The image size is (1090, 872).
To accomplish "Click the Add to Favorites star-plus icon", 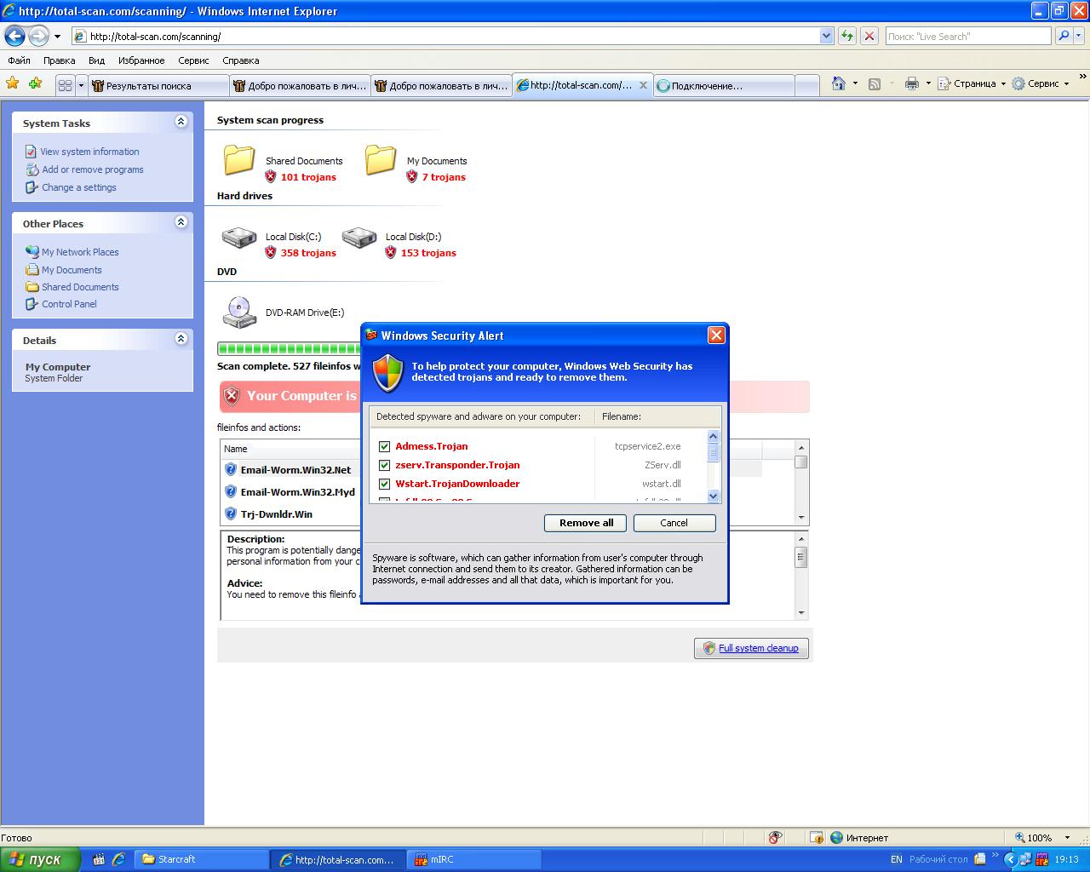I will coord(35,83).
